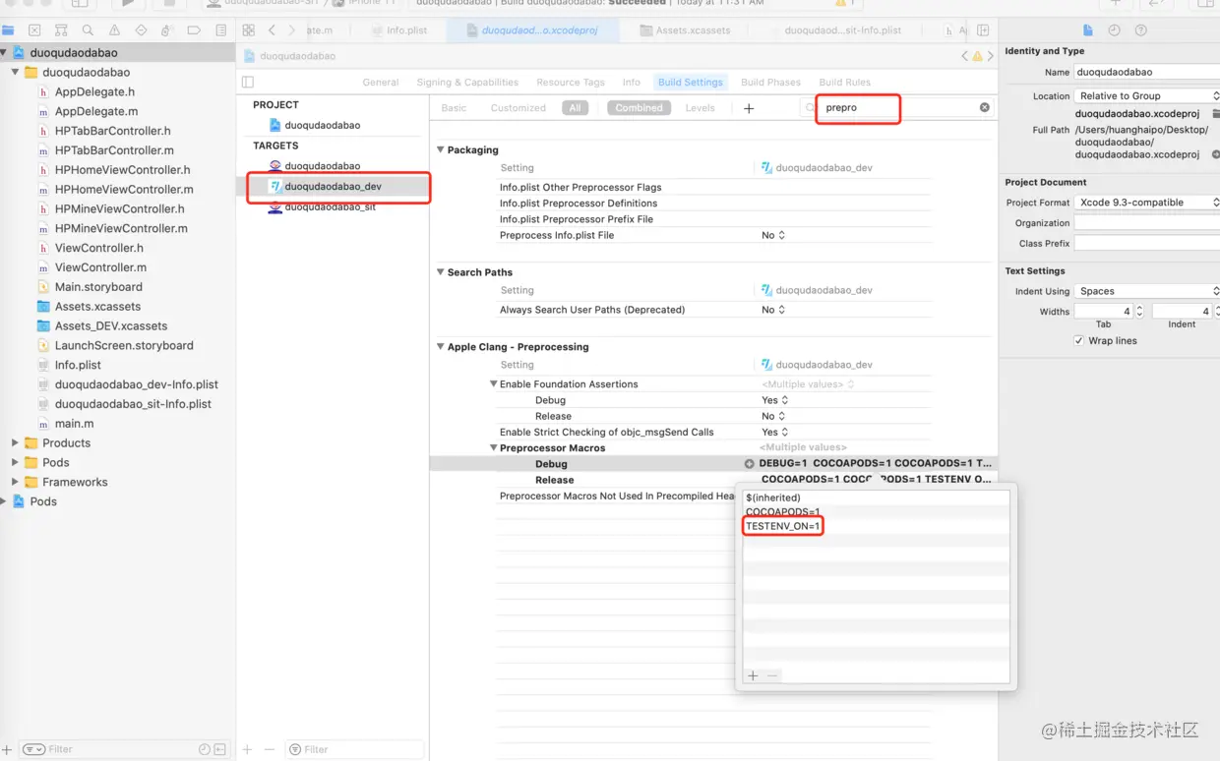The image size is (1220, 761).
Task: Open the Debug navigator
Action: (167, 30)
